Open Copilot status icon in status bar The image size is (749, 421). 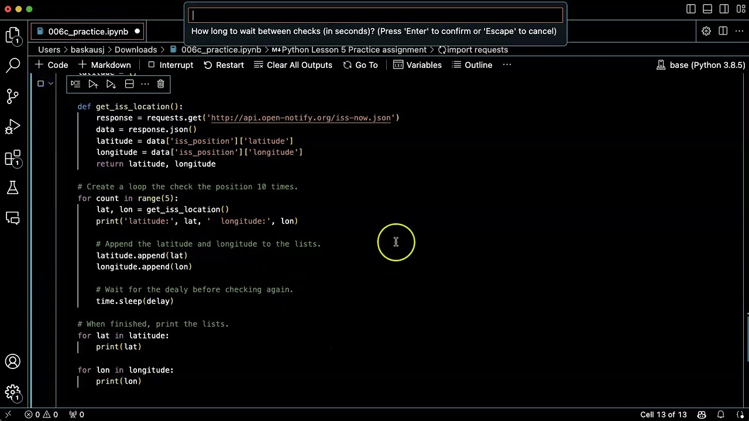point(702,415)
